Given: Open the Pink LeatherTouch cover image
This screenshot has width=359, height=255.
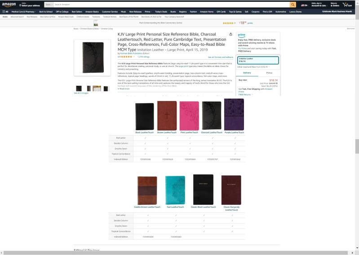Looking at the screenshot, I should pos(189,116).
